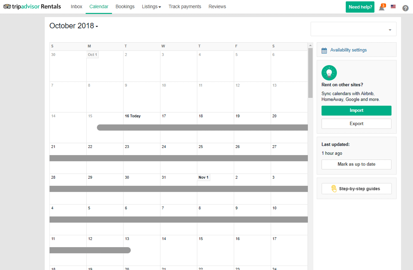Screen dimensions: 413x270
Task: Open the Availability settings link
Action: coord(348,50)
